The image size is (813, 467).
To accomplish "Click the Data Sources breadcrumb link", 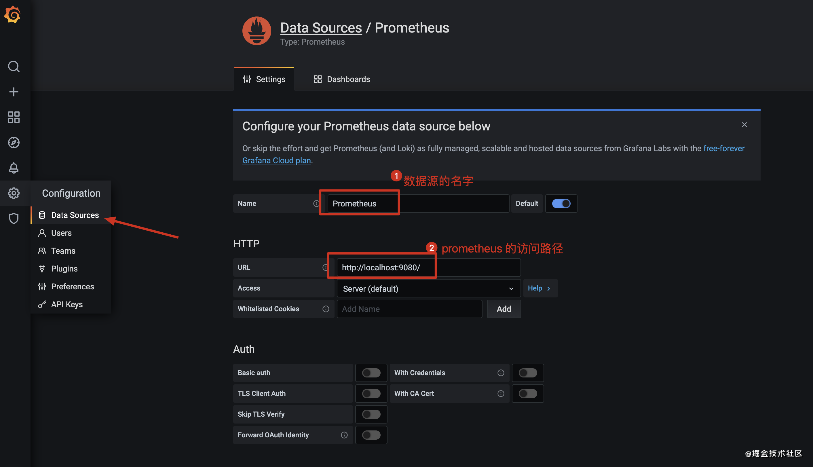I will (321, 28).
